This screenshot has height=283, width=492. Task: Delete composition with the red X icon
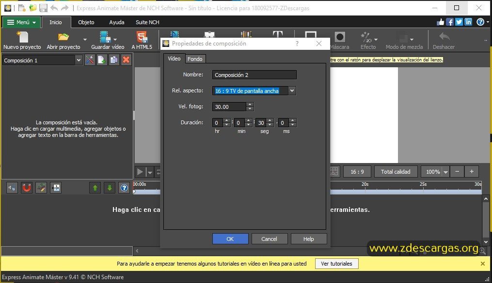click(126, 60)
